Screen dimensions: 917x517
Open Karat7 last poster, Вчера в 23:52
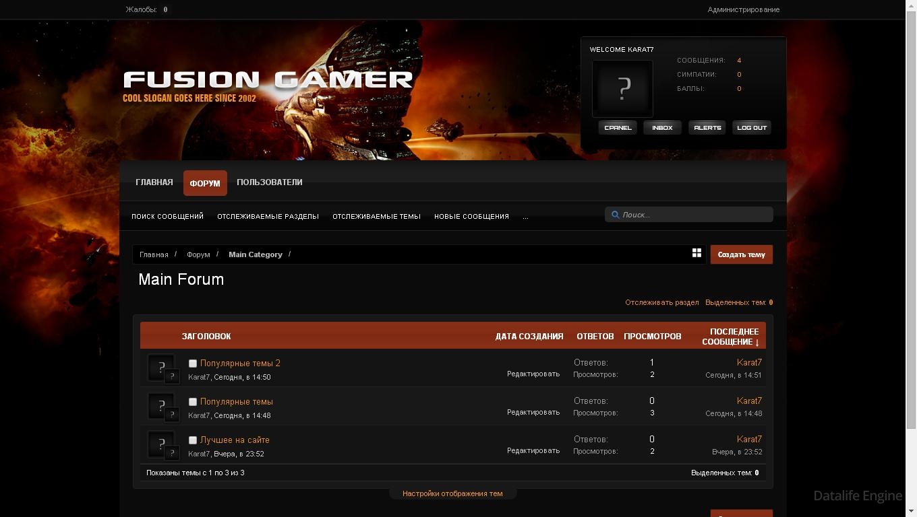tap(749, 440)
